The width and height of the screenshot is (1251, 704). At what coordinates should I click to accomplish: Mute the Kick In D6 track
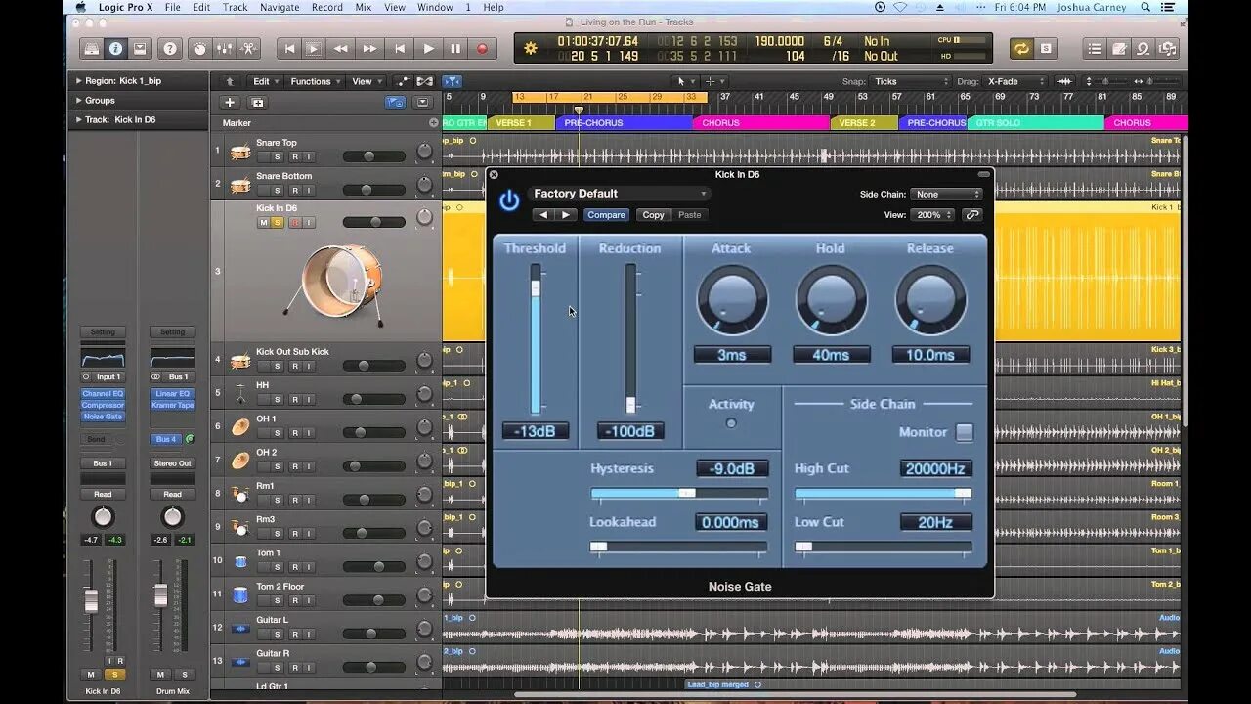pyautogui.click(x=263, y=223)
